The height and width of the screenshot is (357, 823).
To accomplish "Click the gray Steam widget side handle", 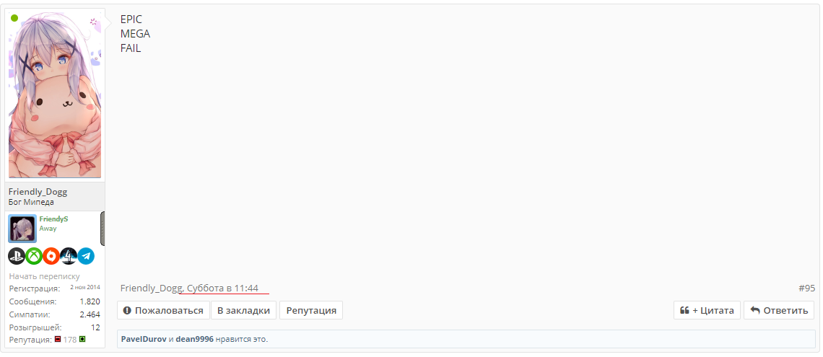I will (103, 229).
